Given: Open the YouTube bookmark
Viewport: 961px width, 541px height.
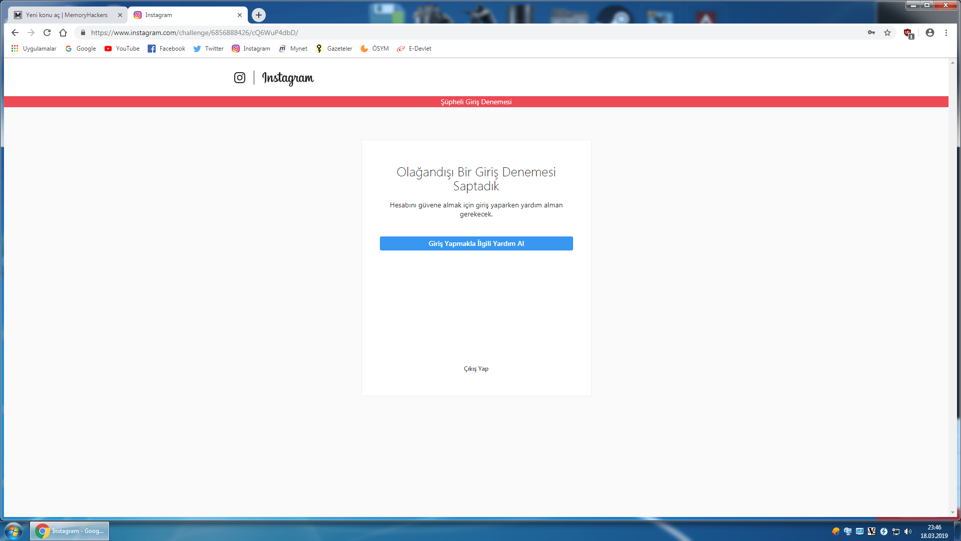Looking at the screenshot, I should click(122, 49).
